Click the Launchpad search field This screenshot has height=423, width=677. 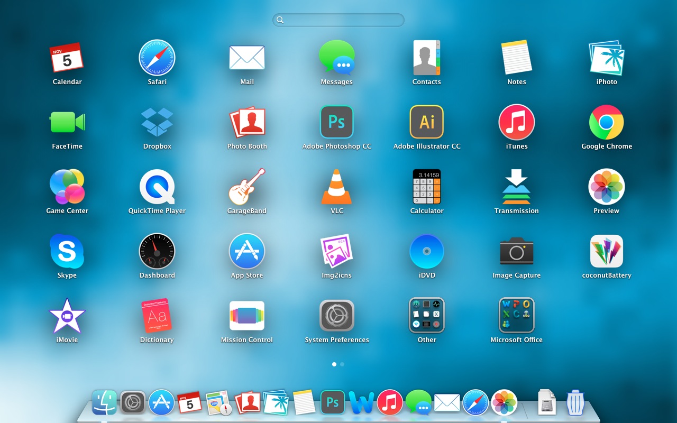338,20
